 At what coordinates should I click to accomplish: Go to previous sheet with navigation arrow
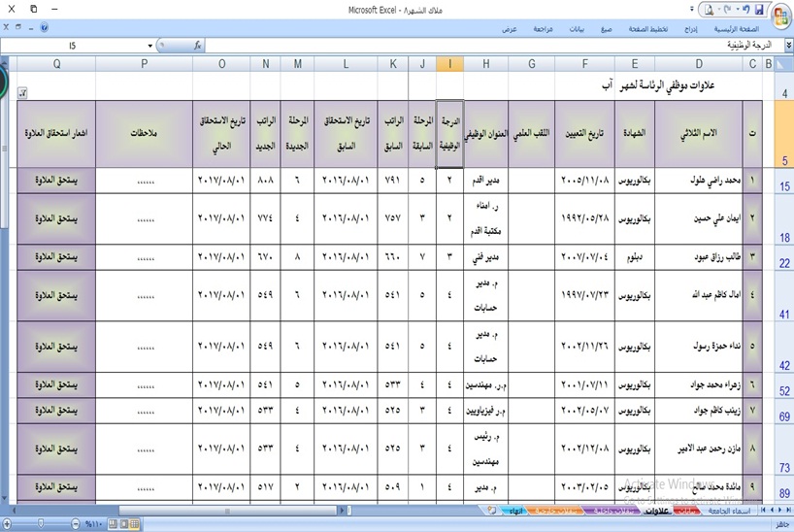[780, 511]
